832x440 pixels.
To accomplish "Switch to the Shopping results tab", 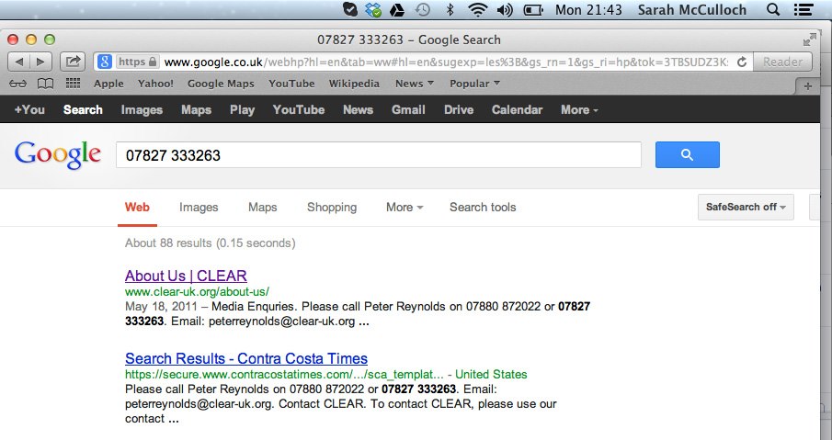I will pyautogui.click(x=332, y=208).
